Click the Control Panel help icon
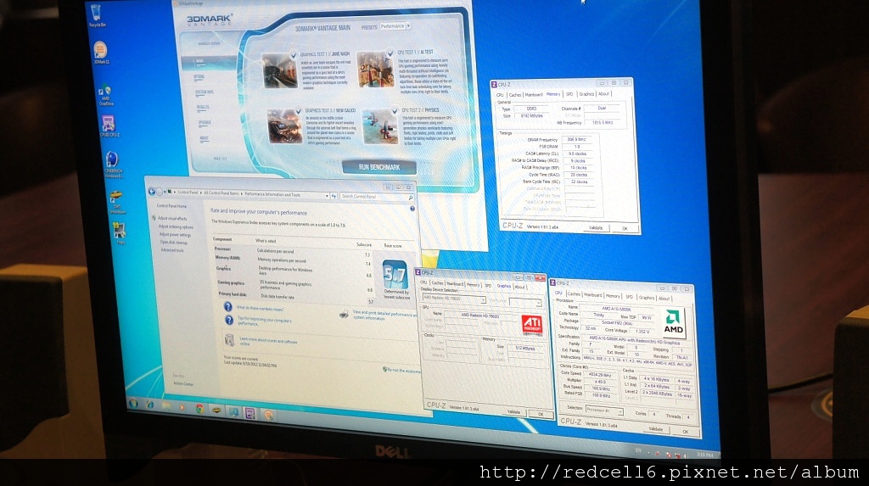The height and width of the screenshot is (486, 869). pyautogui.click(x=412, y=209)
